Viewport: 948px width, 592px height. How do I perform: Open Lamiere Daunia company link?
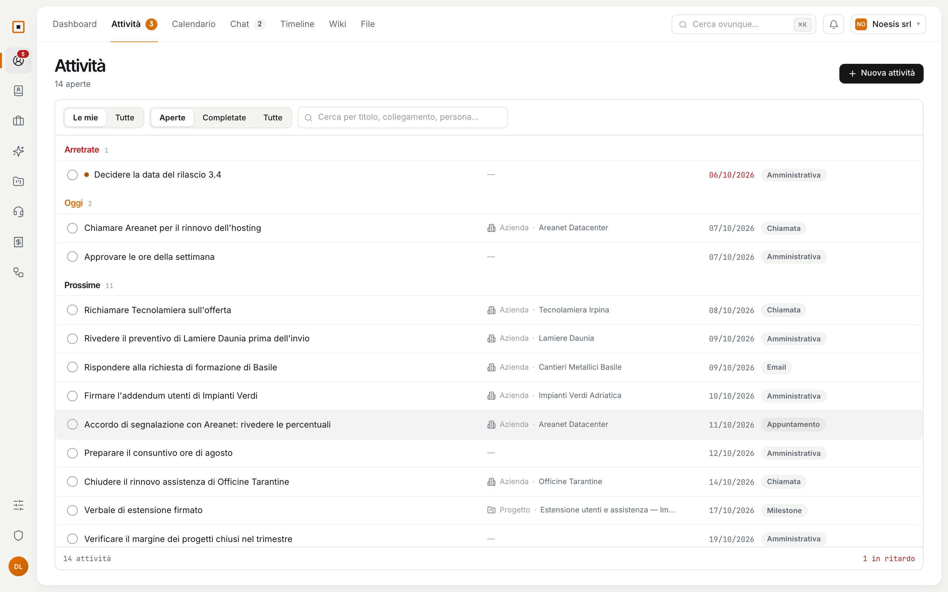pyautogui.click(x=566, y=338)
